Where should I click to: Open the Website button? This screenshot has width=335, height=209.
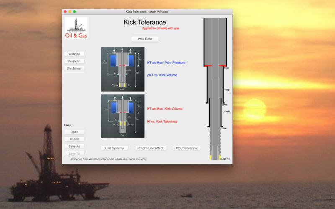74,54
